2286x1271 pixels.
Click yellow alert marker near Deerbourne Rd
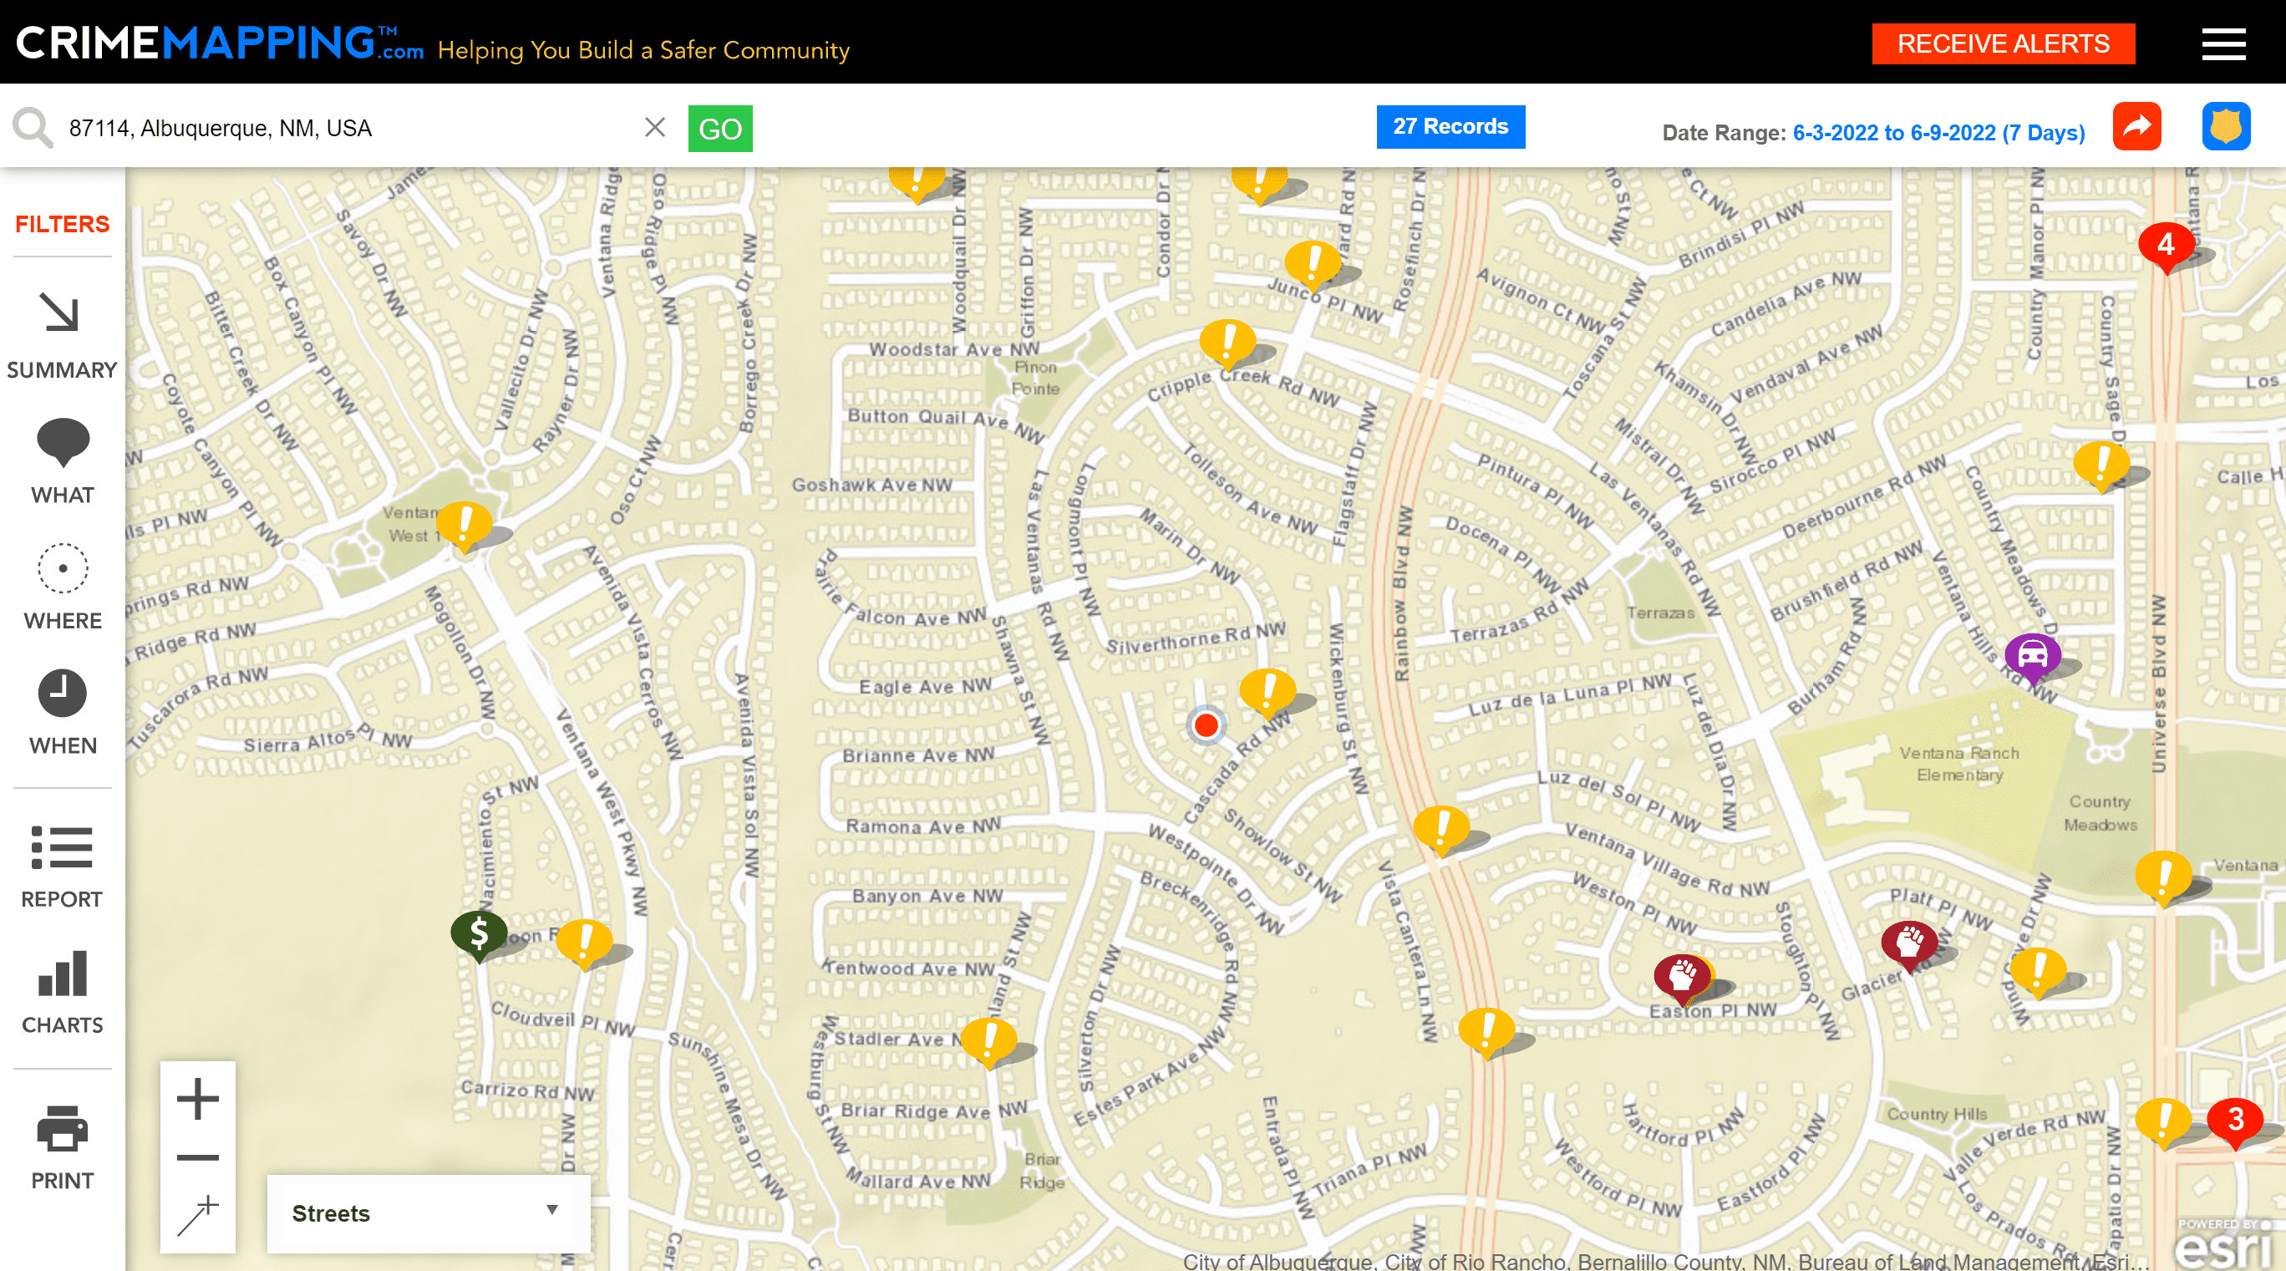pos(2101,465)
